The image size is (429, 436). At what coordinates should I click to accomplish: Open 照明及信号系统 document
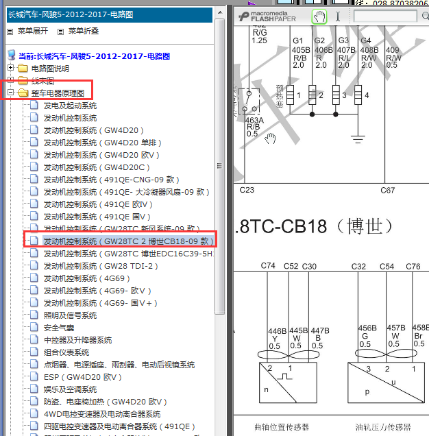click(x=70, y=315)
